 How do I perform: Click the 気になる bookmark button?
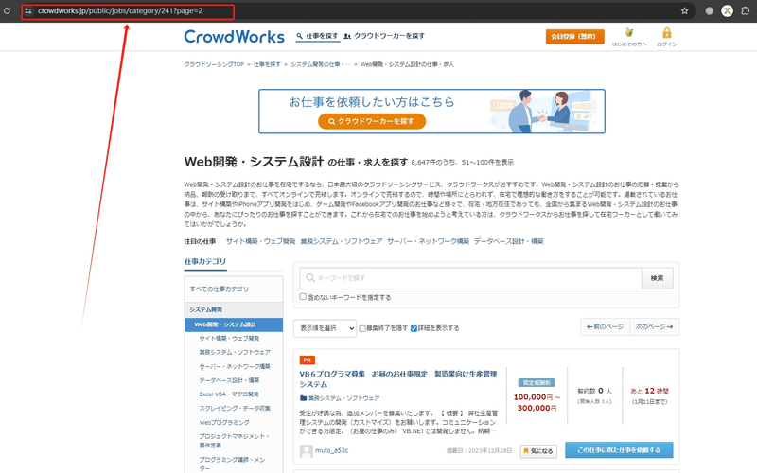pos(538,451)
